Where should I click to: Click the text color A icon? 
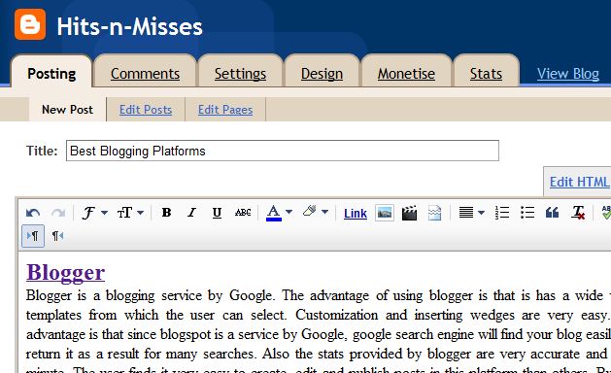(274, 213)
